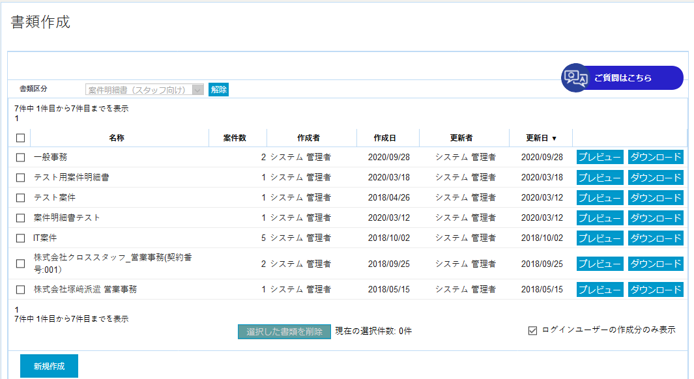Image resolution: width=694 pixels, height=379 pixels.
Task: Preview テスト用案件明細書 document
Action: point(600,177)
